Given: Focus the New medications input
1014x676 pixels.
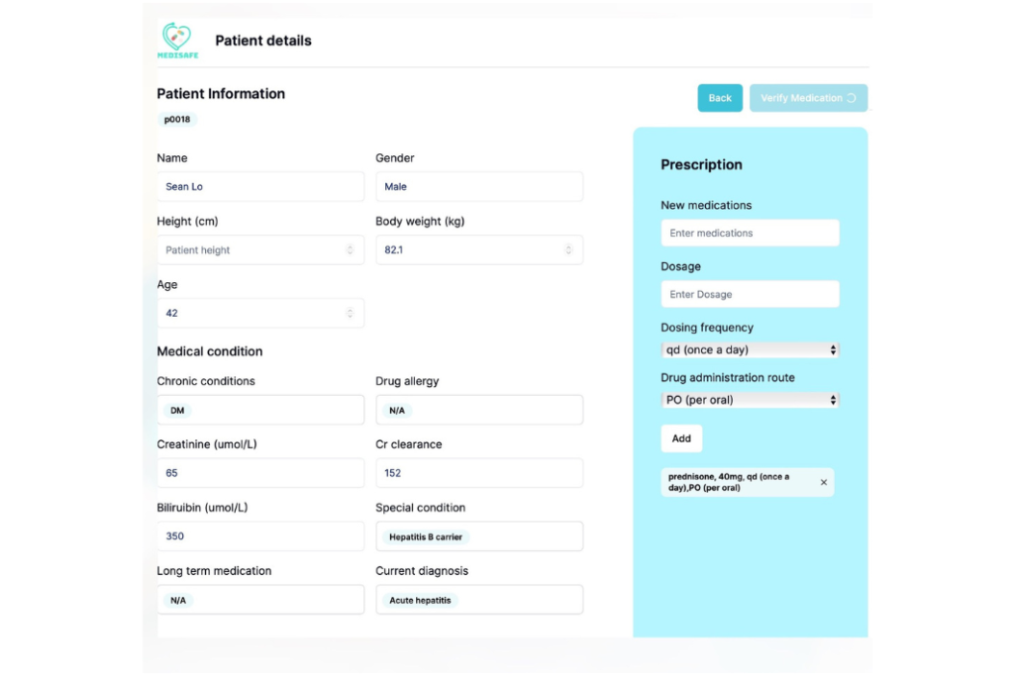Looking at the screenshot, I should 750,234.
